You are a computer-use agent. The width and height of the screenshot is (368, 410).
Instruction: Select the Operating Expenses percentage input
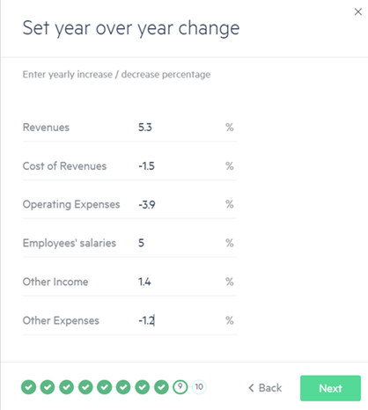[x=179, y=204]
